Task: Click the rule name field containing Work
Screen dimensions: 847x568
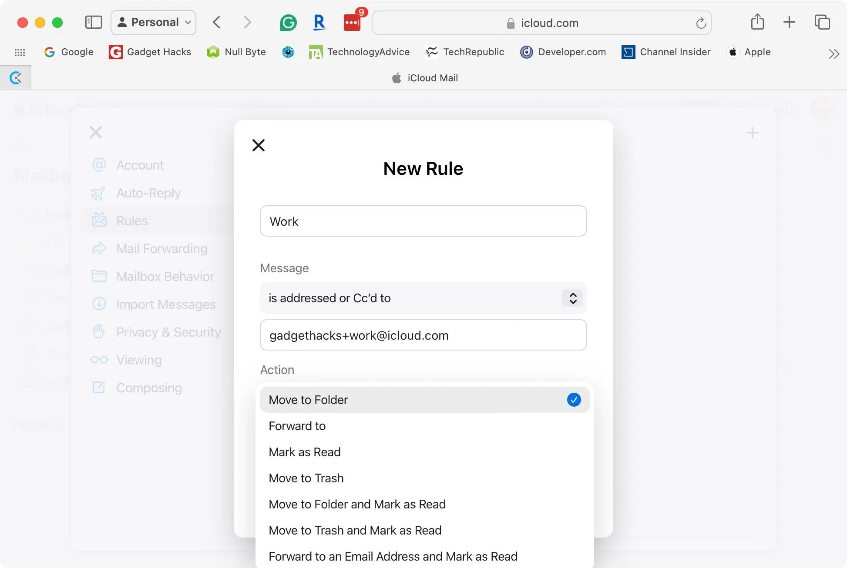Action: tap(423, 221)
